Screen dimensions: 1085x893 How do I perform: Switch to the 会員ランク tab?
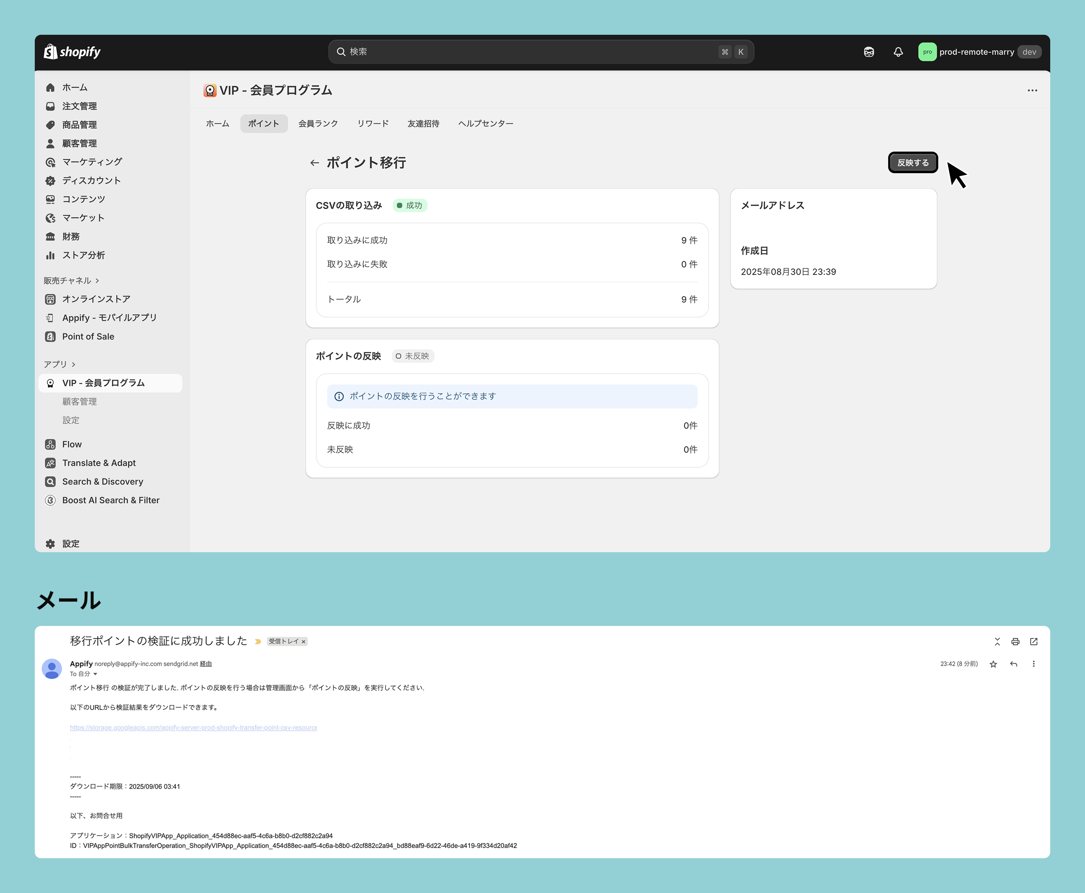tap(318, 123)
